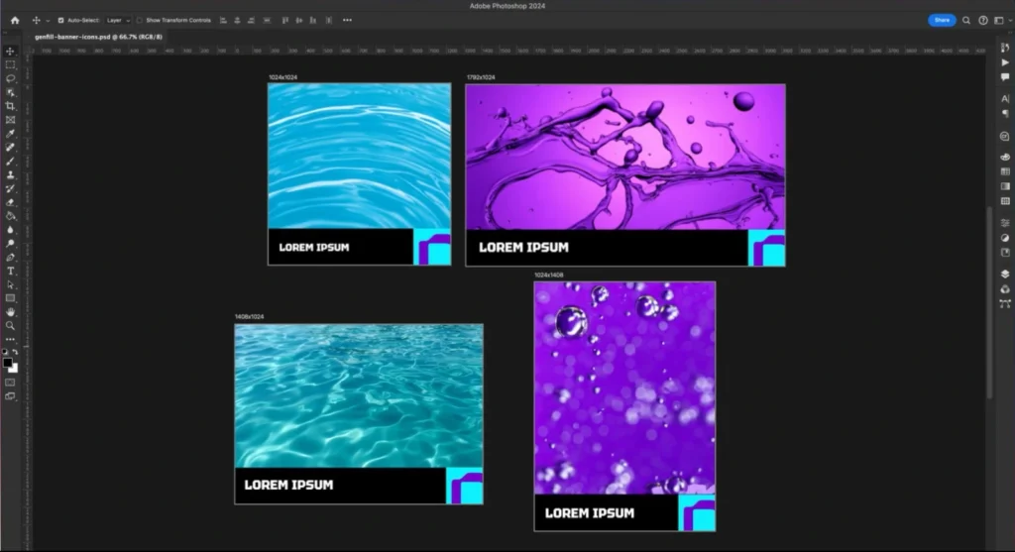Click the blue Share button
The image size is (1015, 552).
pyautogui.click(x=942, y=20)
